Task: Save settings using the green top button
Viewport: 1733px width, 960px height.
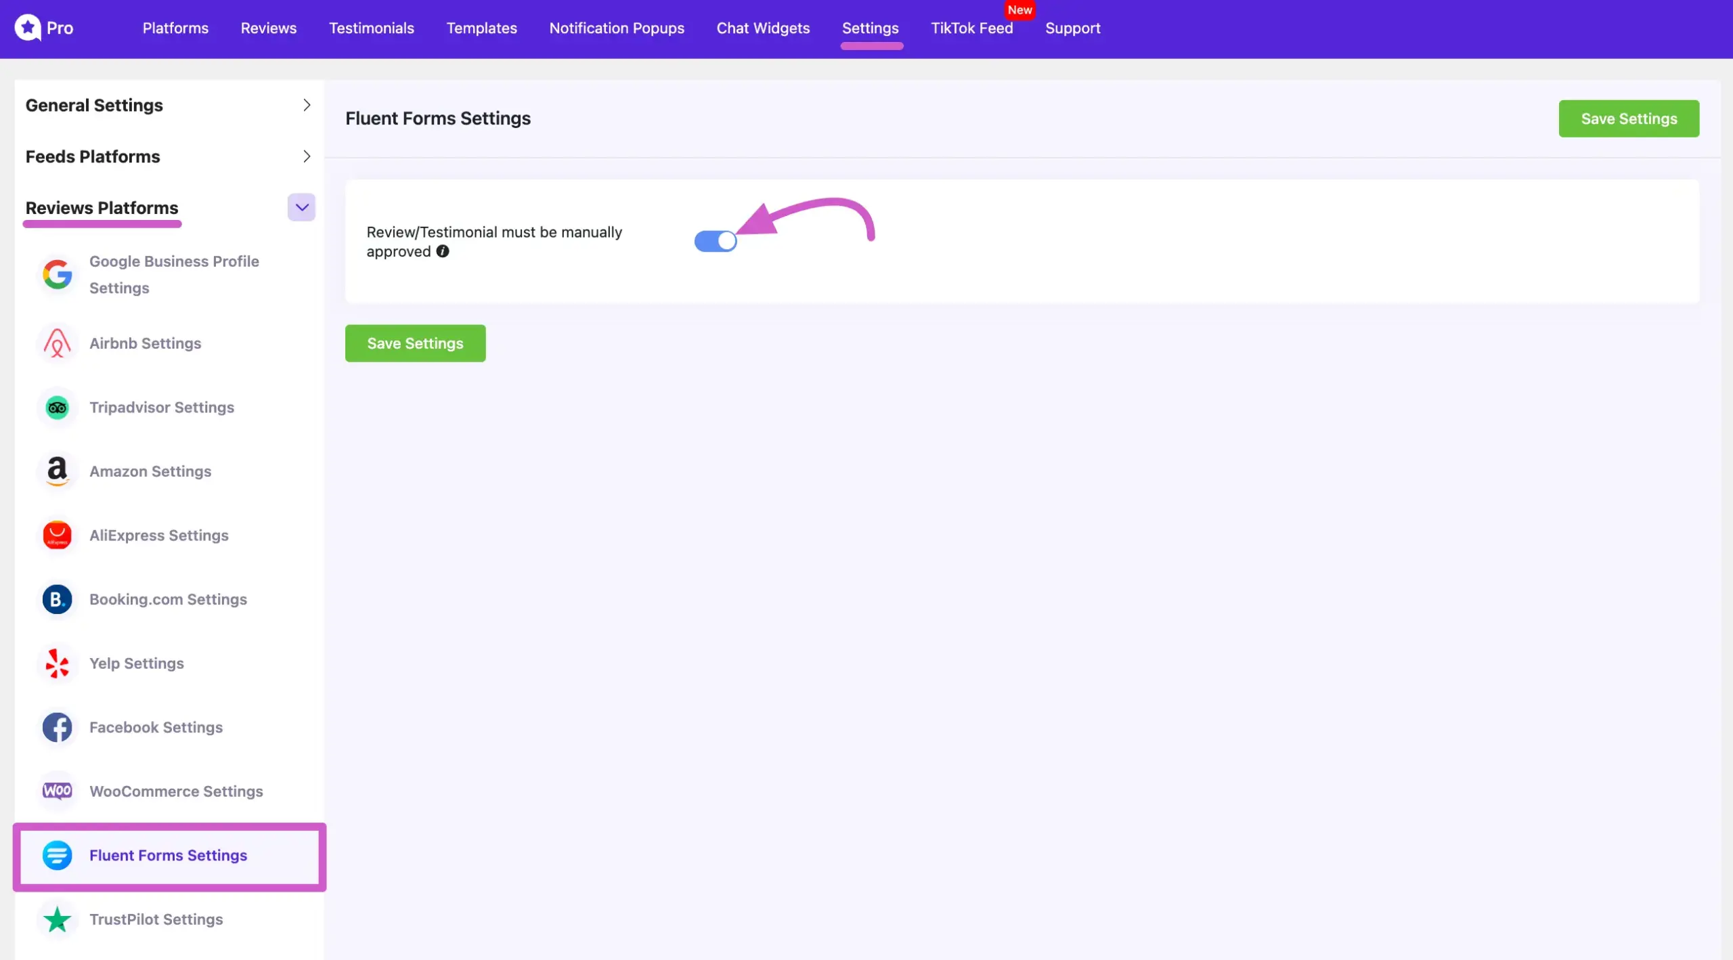Action: (1629, 118)
